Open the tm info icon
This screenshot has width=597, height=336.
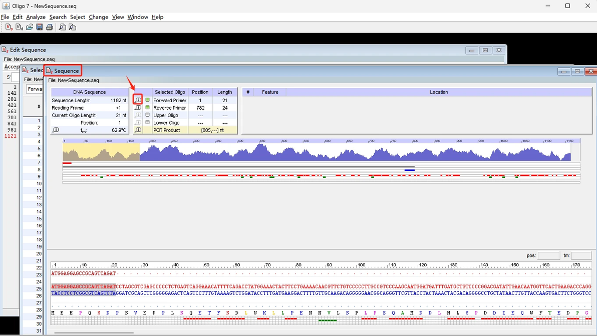point(56,130)
